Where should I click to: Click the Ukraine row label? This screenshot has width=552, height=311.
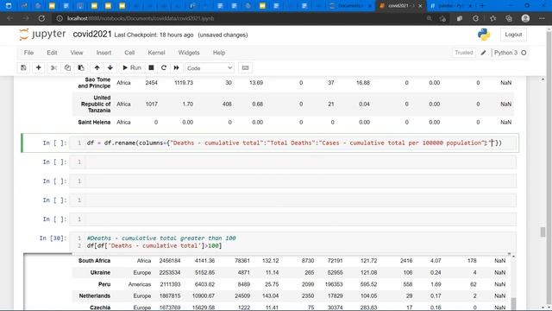pyautogui.click(x=100, y=273)
